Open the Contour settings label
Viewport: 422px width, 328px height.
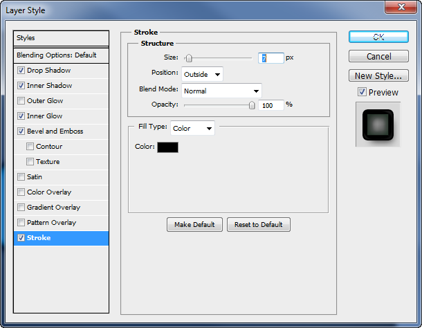coord(49,147)
